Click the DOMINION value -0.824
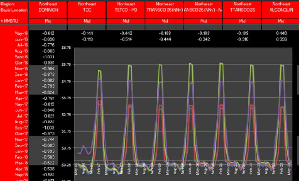 pos(48,93)
